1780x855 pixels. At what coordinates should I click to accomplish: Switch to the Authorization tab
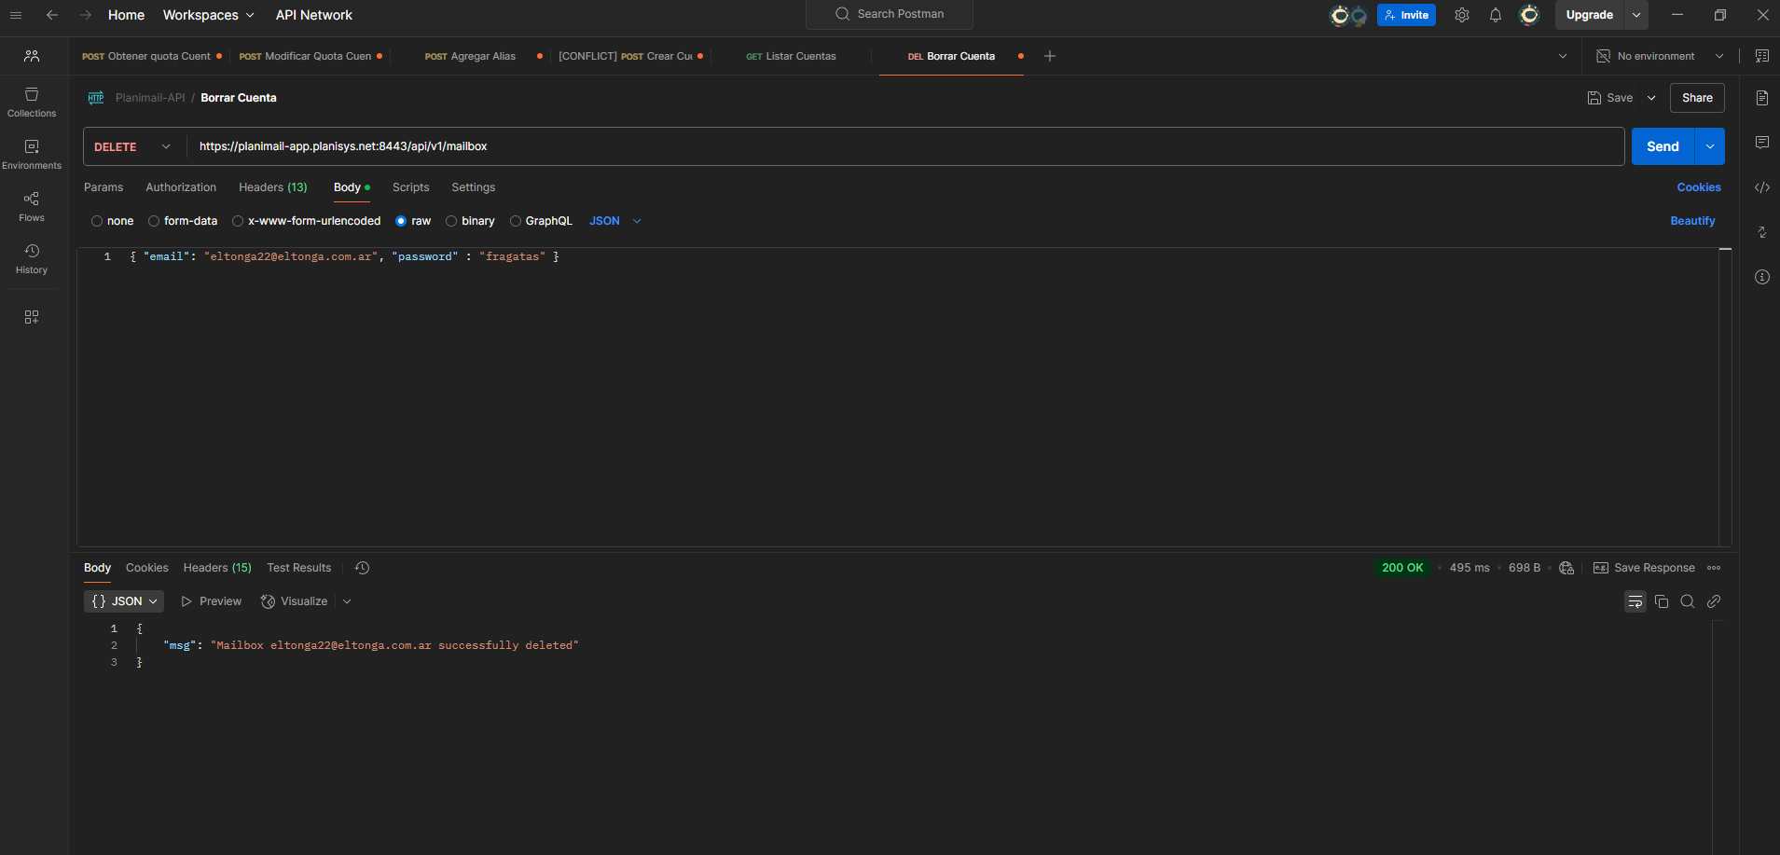click(181, 187)
